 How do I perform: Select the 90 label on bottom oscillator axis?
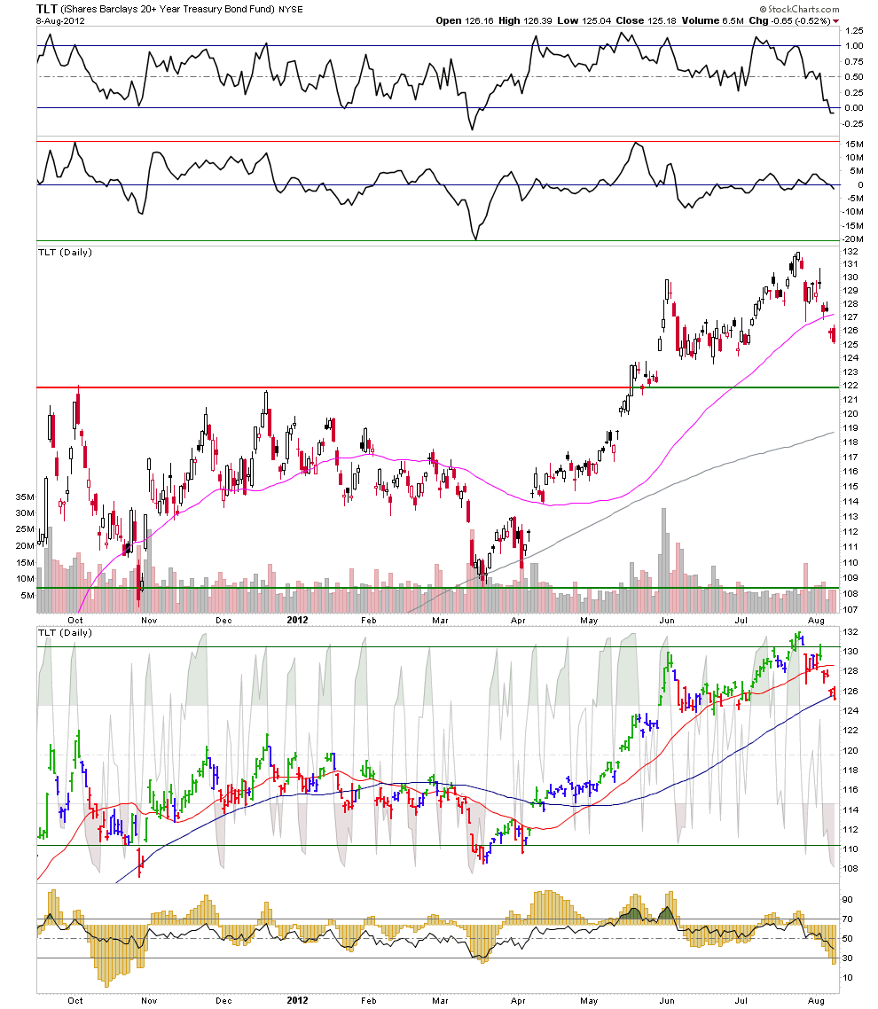pyautogui.click(x=848, y=900)
